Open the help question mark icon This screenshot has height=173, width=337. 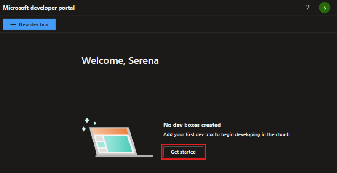[308, 8]
